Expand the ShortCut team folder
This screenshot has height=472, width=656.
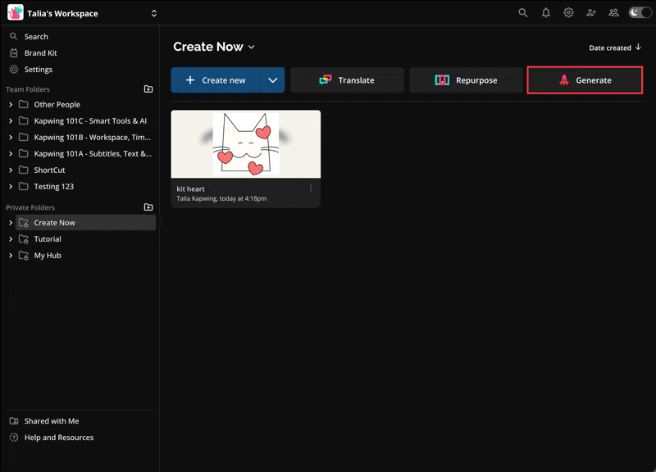pos(9,170)
